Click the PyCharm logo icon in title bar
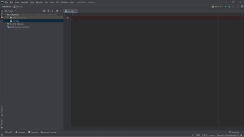 click(2, 2)
